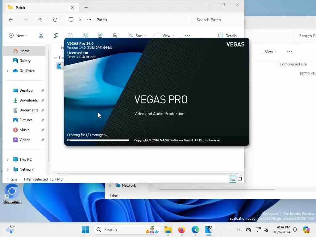
Task: Click the Copy icon in toolbar
Action: [x=56, y=36]
